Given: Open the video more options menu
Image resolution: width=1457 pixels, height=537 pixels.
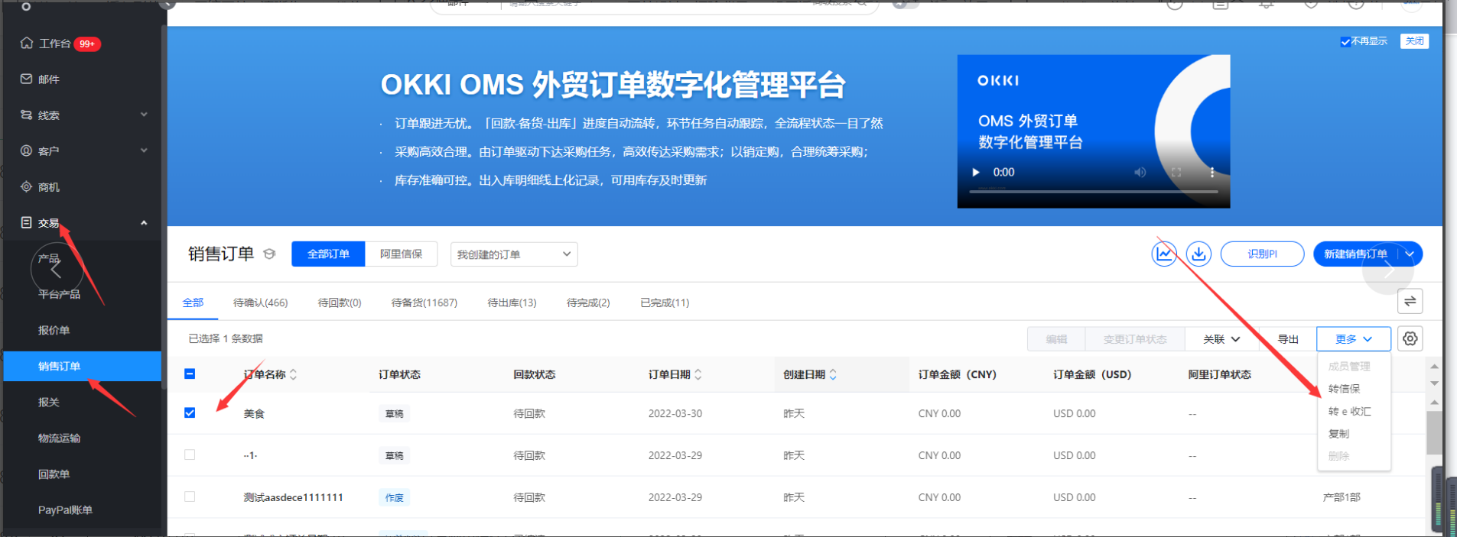Looking at the screenshot, I should pos(1212,172).
